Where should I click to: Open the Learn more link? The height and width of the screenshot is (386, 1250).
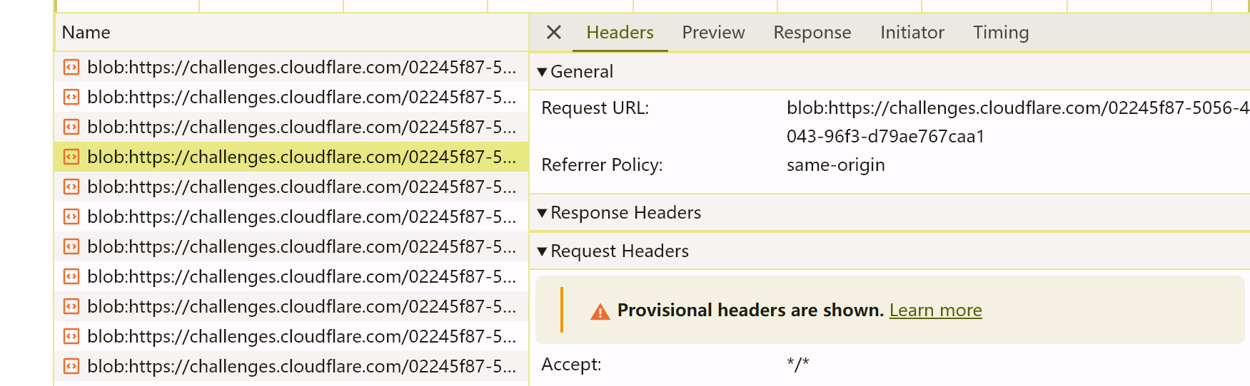(935, 311)
